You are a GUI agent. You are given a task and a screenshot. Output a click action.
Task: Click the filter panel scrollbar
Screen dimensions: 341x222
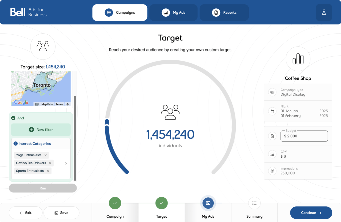(75, 138)
